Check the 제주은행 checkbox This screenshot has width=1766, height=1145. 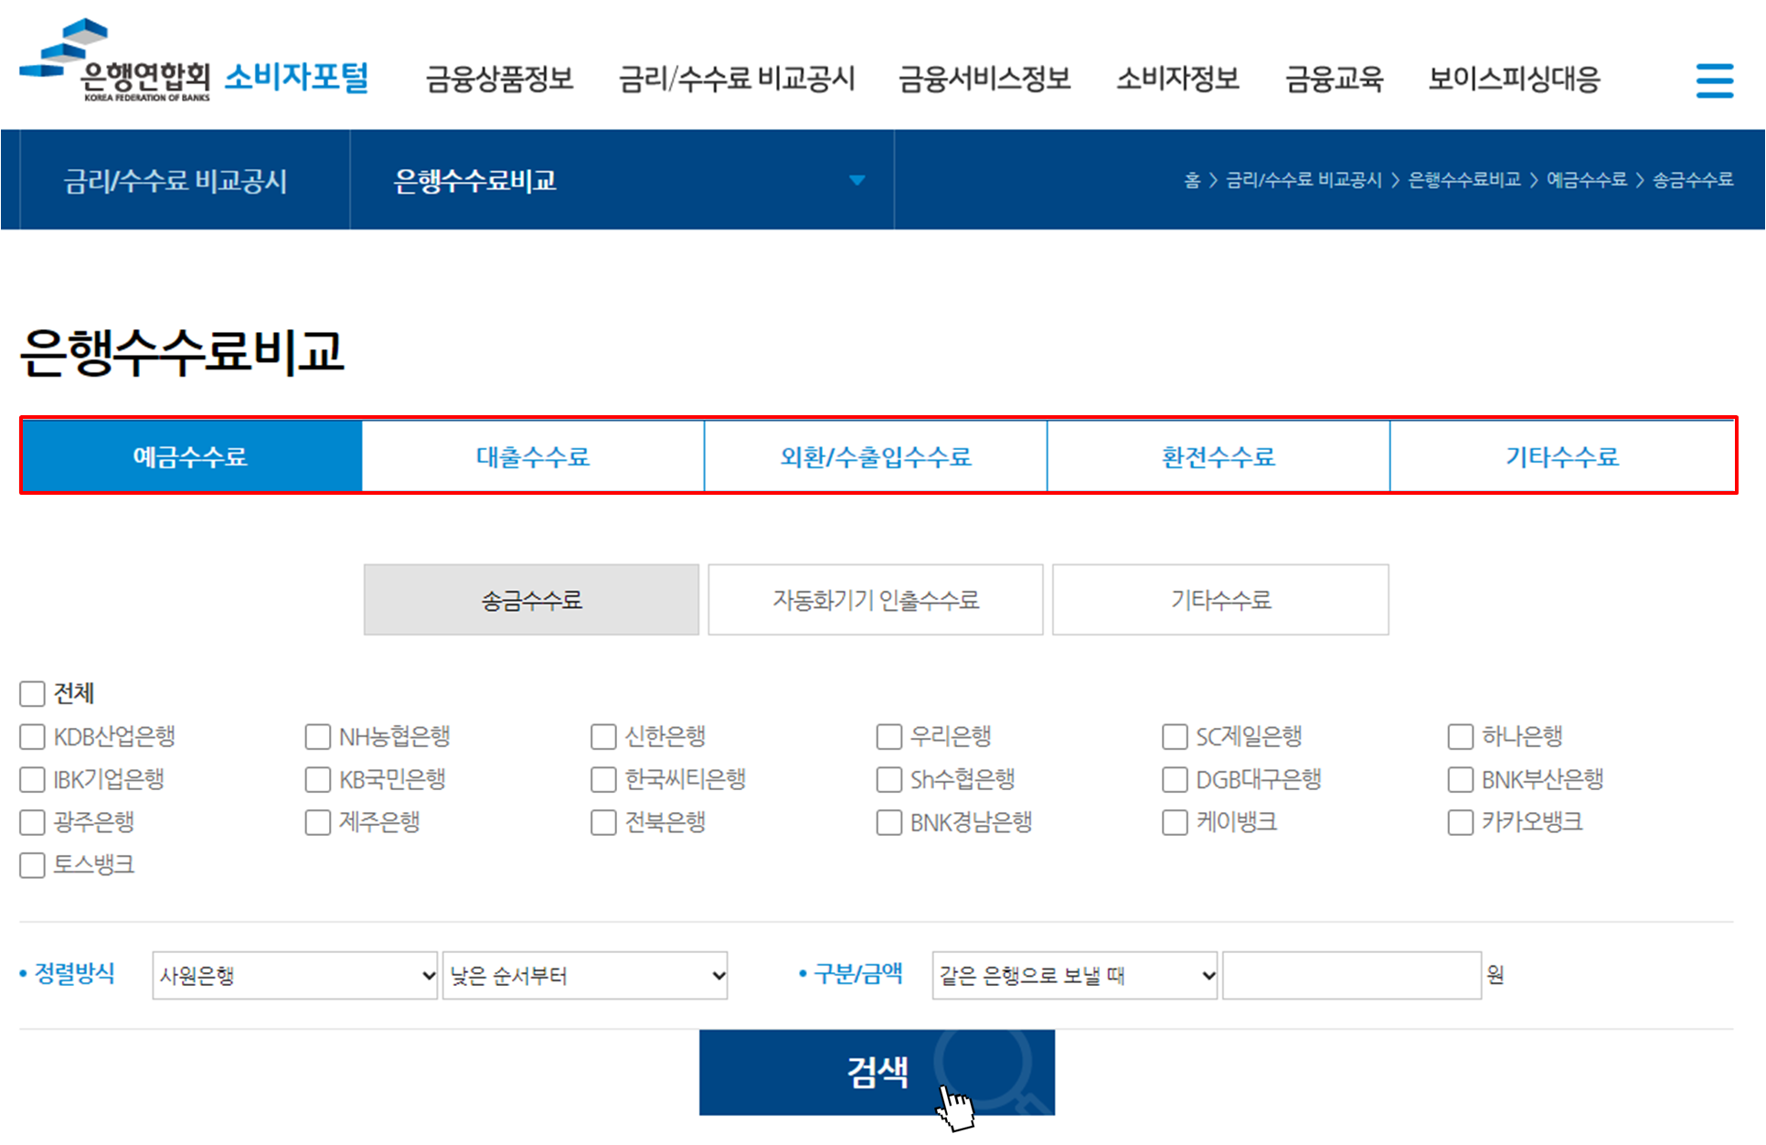pyautogui.click(x=317, y=823)
